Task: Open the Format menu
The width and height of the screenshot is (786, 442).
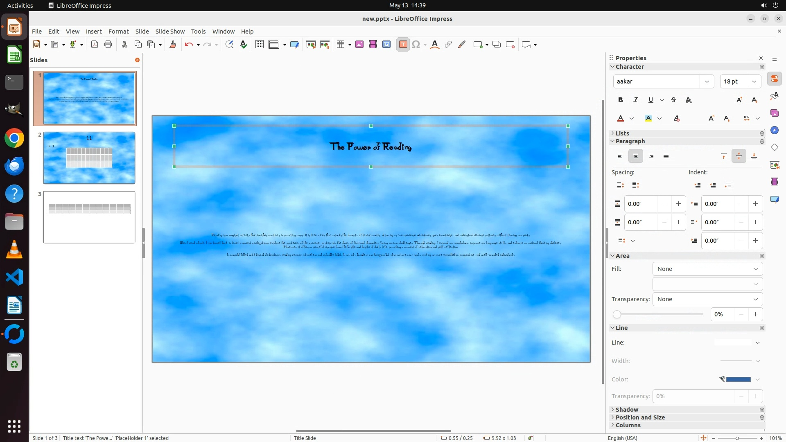Action: pyautogui.click(x=118, y=32)
